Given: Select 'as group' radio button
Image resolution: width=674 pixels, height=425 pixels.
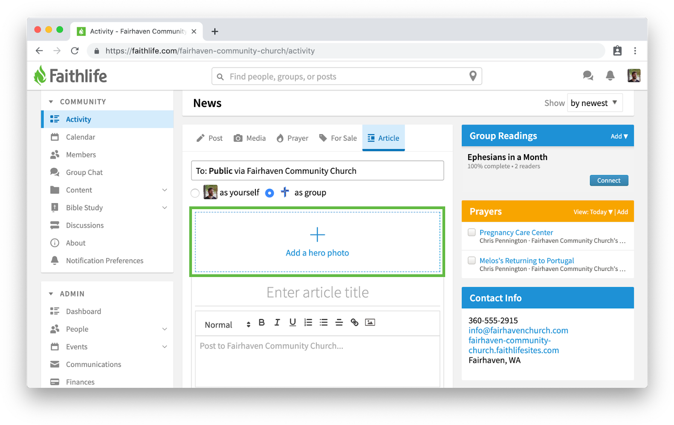Looking at the screenshot, I should click(269, 193).
